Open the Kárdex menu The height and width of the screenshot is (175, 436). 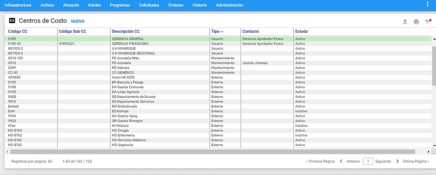point(94,5)
